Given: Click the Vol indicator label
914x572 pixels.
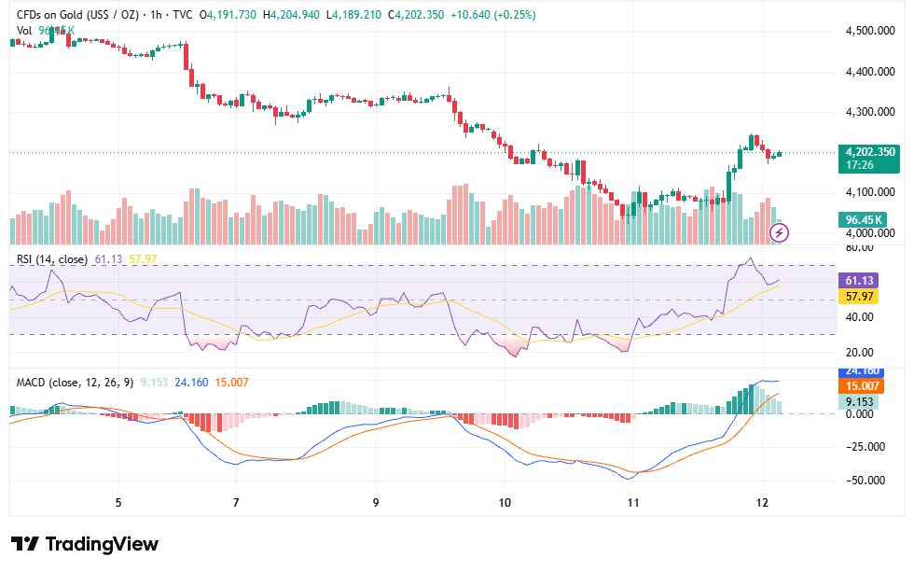Looking at the screenshot, I should 24,30.
